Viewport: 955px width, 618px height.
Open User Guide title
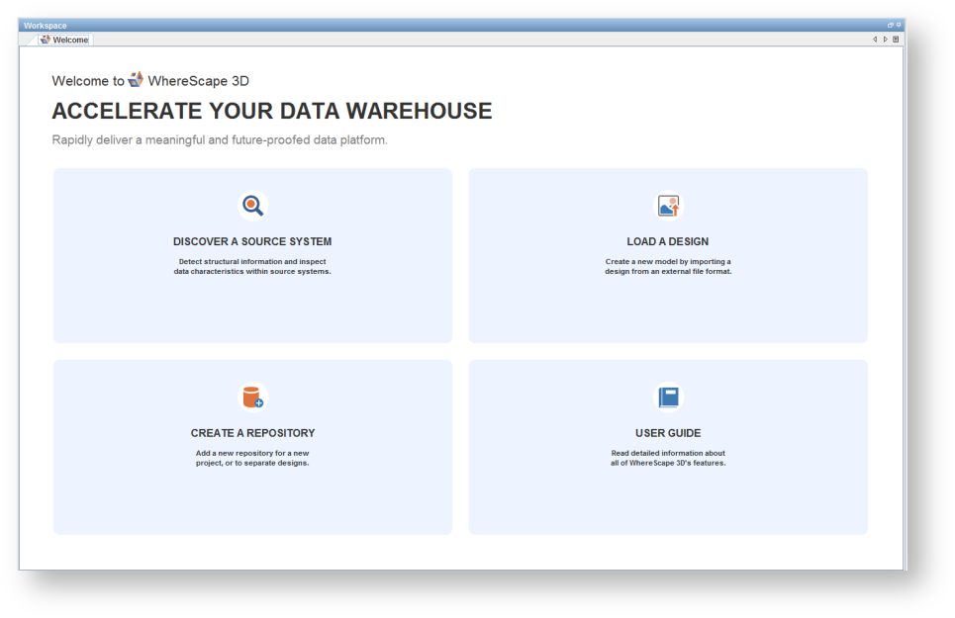pos(668,433)
